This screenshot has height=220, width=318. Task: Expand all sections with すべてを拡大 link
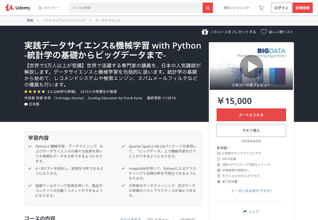tap(131, 219)
